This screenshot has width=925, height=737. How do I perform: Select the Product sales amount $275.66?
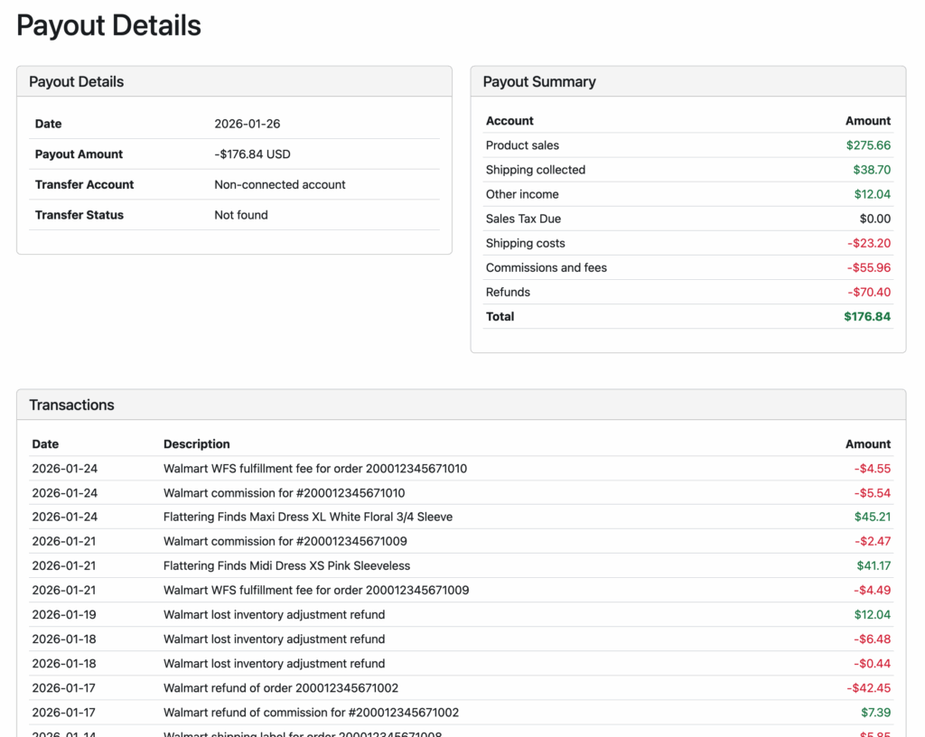click(x=868, y=145)
